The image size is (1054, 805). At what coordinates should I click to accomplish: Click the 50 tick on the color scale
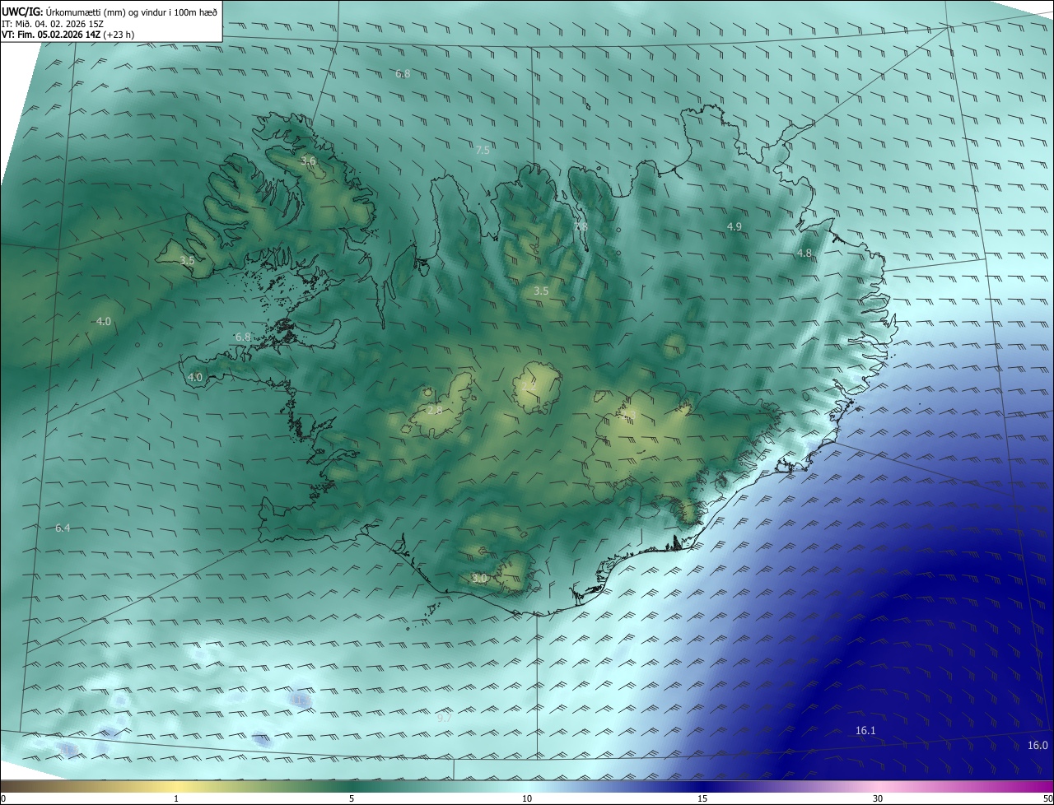click(1047, 798)
